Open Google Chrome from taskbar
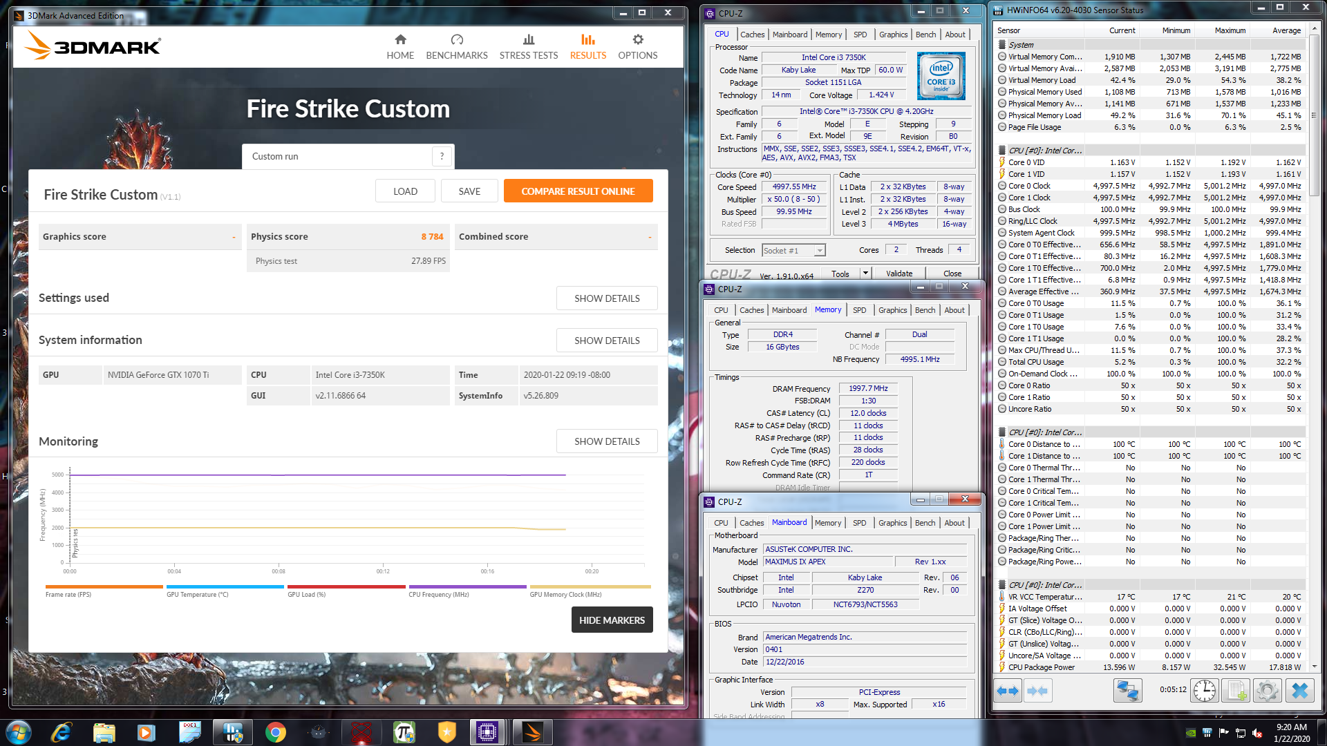 (275, 732)
